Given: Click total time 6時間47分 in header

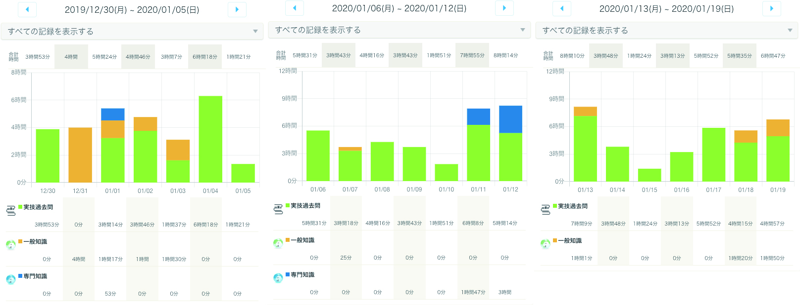Looking at the screenshot, I should (x=773, y=56).
